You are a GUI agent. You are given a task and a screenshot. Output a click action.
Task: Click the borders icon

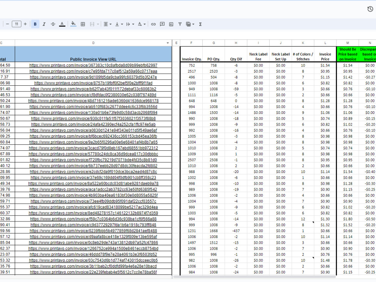83,24
